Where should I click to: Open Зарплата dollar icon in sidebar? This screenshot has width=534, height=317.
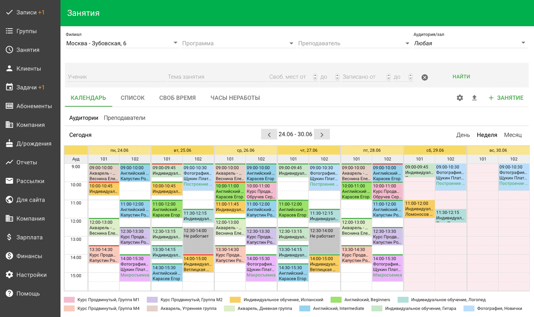coord(9,237)
